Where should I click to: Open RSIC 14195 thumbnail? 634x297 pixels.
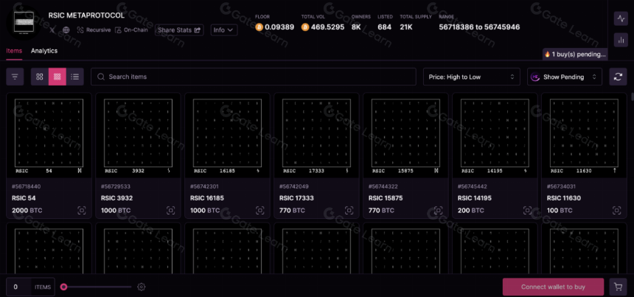click(x=495, y=136)
